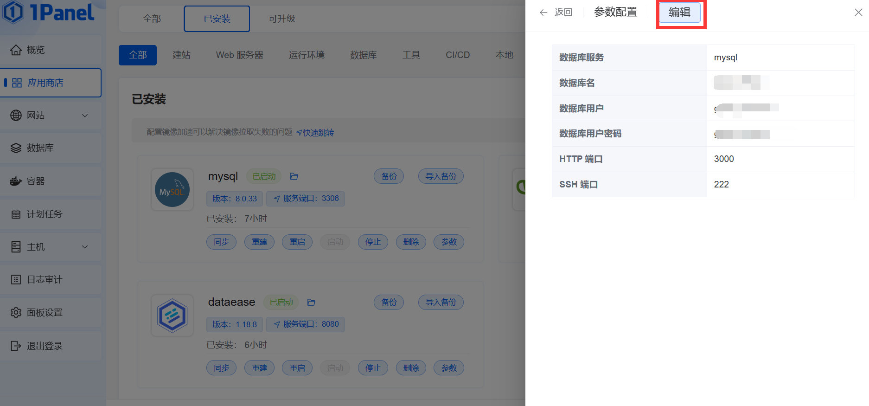Click mysql service port 3306 tag

[x=306, y=199]
